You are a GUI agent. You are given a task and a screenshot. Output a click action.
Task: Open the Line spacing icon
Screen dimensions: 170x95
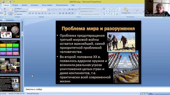[76, 9]
